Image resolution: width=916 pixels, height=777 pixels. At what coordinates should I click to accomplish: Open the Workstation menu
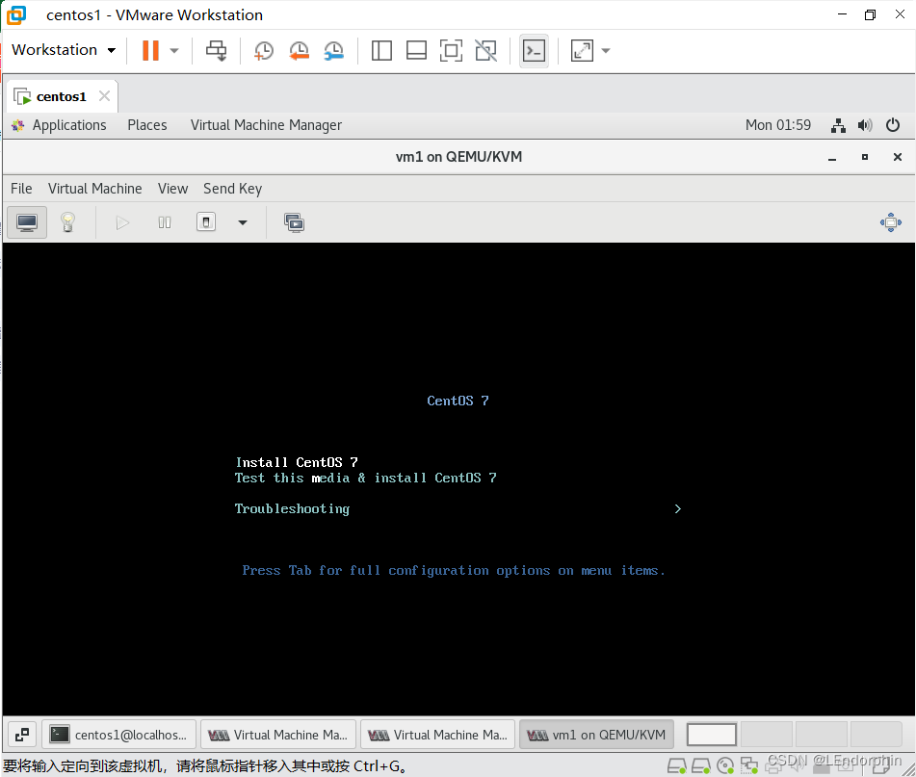64,50
